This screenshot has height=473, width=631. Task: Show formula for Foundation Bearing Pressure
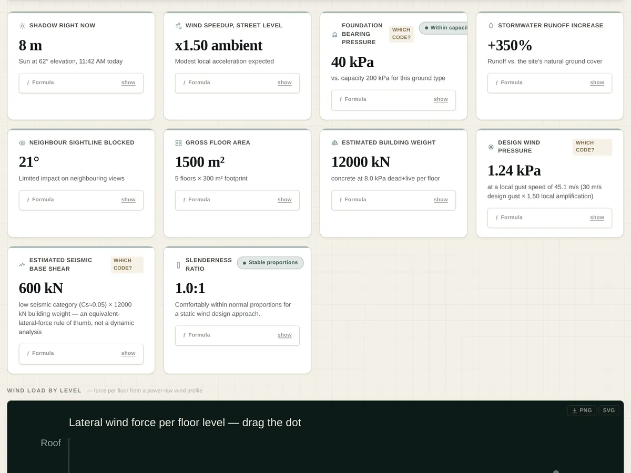[x=441, y=99]
